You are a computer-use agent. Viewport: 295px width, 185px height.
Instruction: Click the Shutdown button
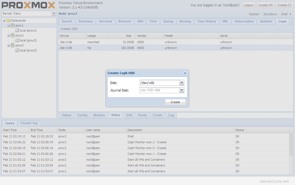click(270, 14)
